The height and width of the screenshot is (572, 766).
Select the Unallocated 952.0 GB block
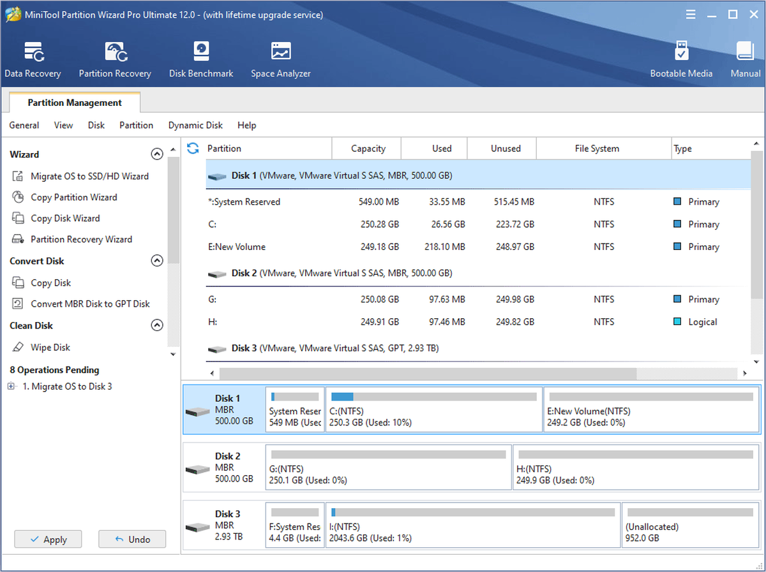click(x=691, y=524)
